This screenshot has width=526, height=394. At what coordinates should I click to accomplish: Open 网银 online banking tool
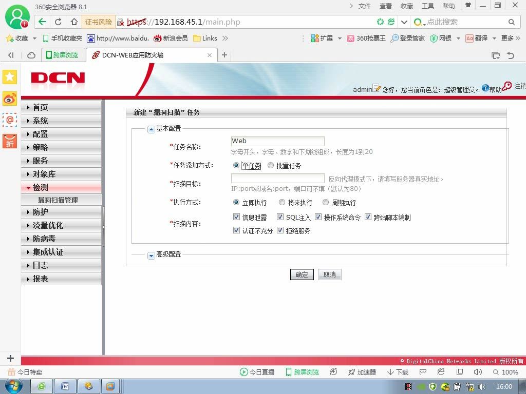coord(441,38)
